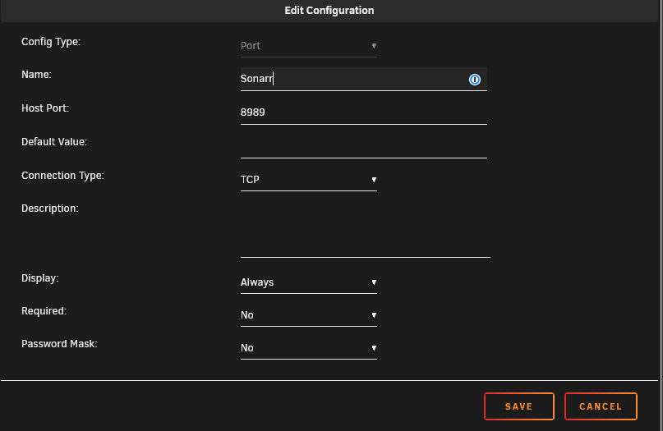The width and height of the screenshot is (663, 431).
Task: Open the Config Type dropdown
Action: pos(309,46)
